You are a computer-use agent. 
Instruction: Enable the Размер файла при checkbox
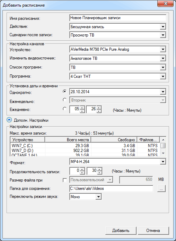click(65, 180)
